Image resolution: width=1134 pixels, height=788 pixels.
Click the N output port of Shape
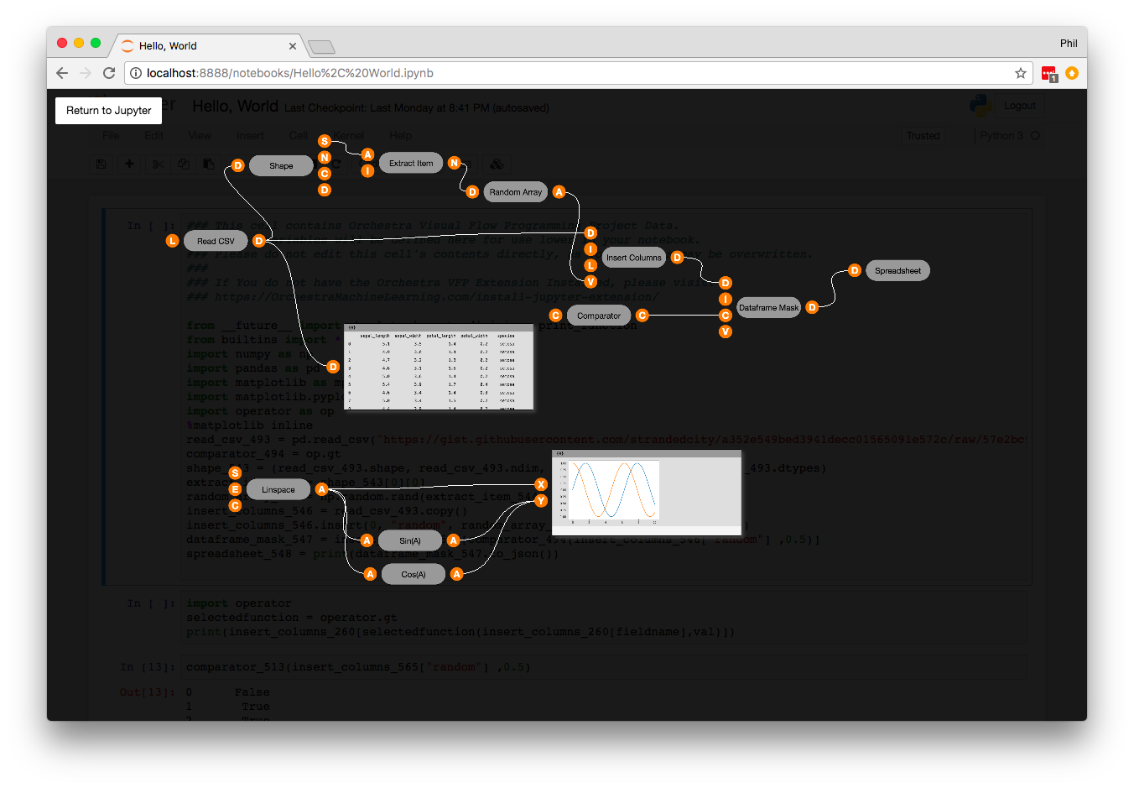point(325,158)
